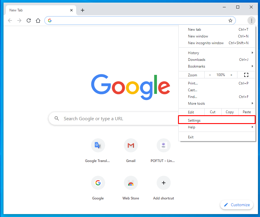This screenshot has height=217, width=260.
Task: Click the 100% zoom value
Action: (x=220, y=75)
